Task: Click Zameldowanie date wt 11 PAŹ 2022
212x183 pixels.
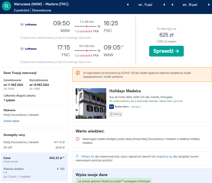Action: pos(13,85)
